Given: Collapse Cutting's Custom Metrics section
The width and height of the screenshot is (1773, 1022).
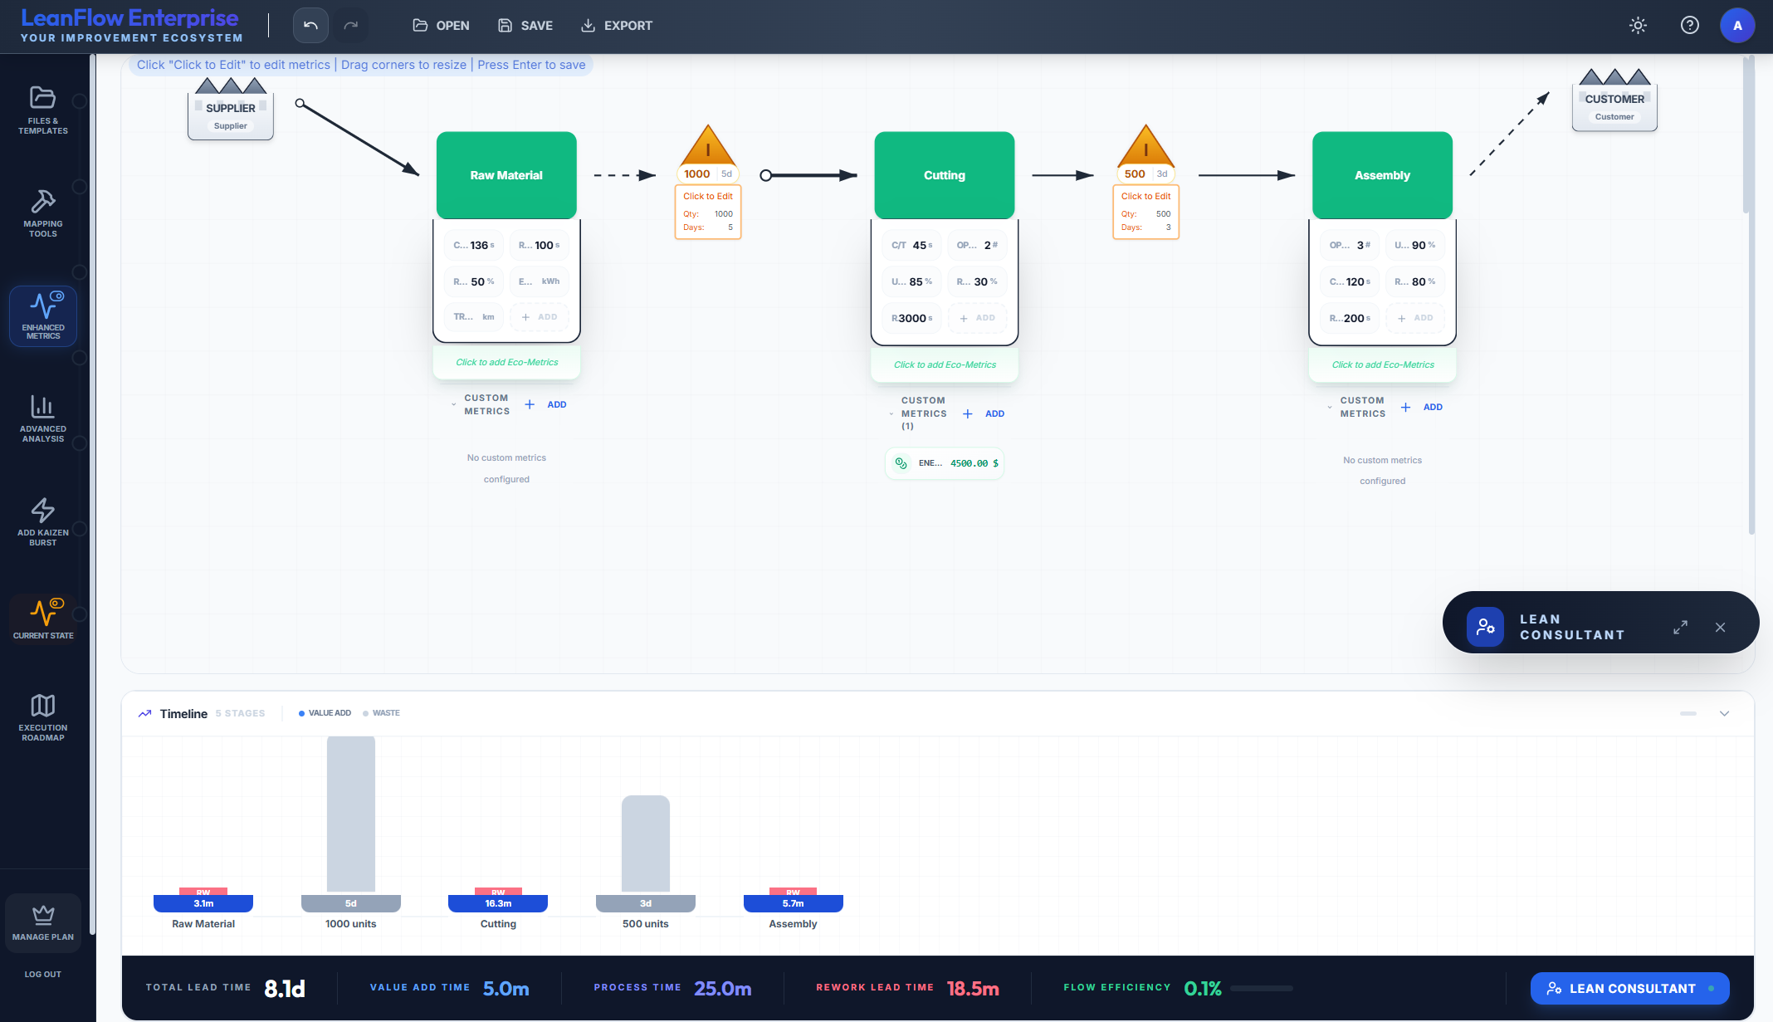Looking at the screenshot, I should coord(891,413).
